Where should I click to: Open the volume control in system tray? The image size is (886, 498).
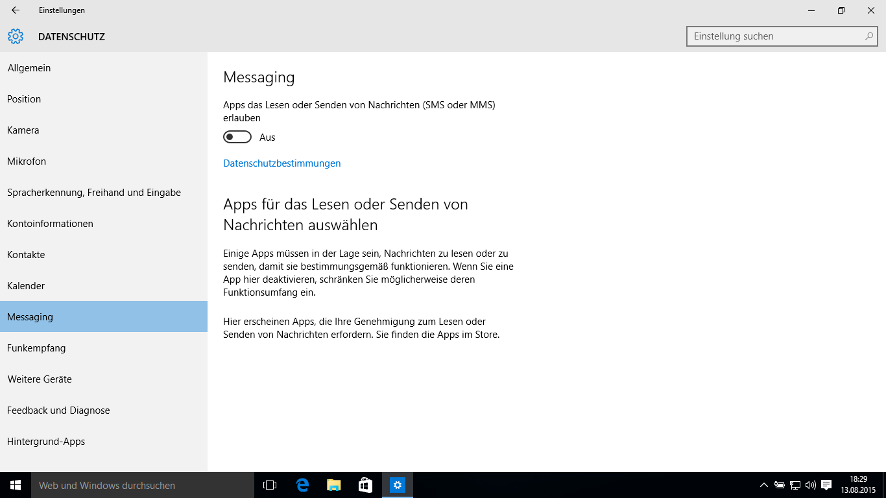[810, 485]
